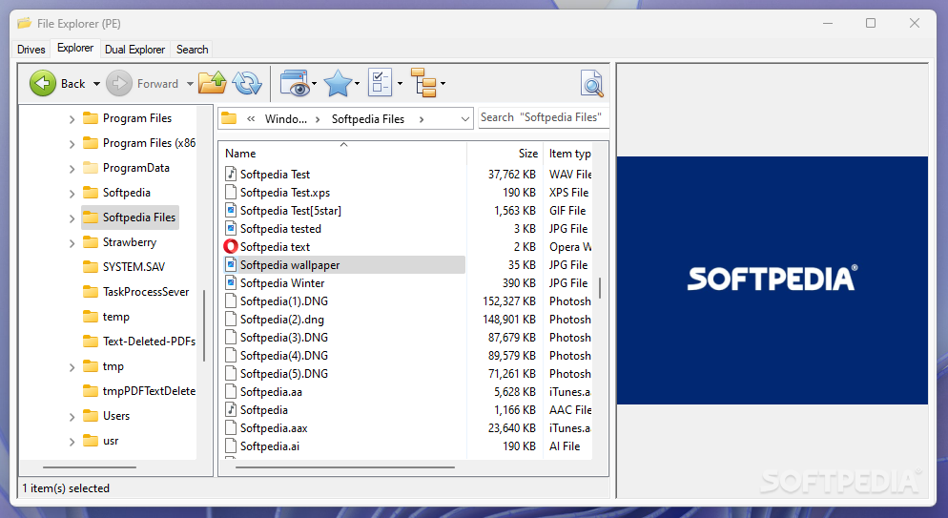948x518 pixels.
Task: Select the SYSTEM.SAV folder in tree
Action: pyautogui.click(x=134, y=267)
